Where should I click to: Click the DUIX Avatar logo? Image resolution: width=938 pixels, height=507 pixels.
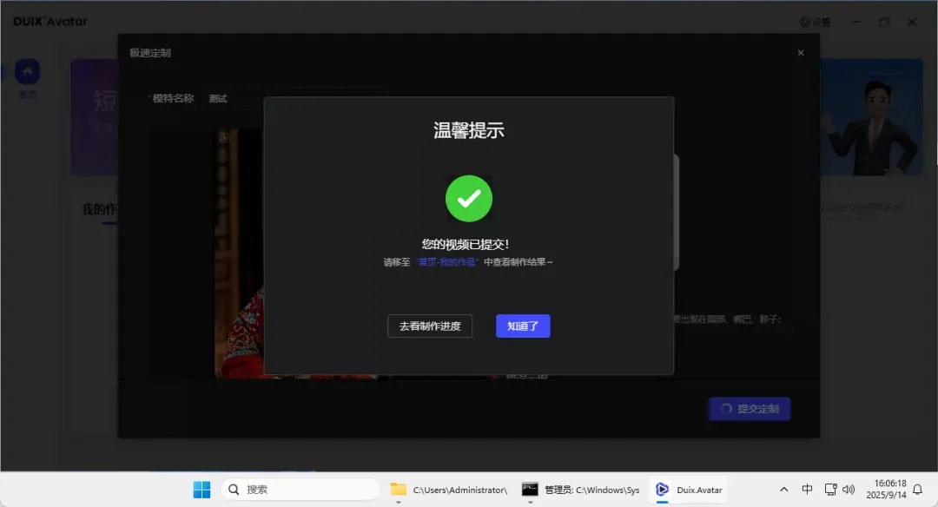point(50,22)
